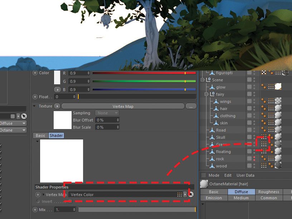Viewport: 292px width, 219px height.
Task: Click the ... browse button beside Vertex Map
Action: (x=191, y=106)
